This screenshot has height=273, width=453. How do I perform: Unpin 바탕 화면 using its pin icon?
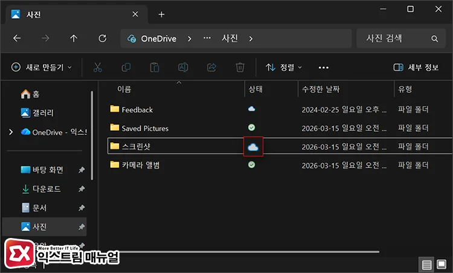point(82,170)
